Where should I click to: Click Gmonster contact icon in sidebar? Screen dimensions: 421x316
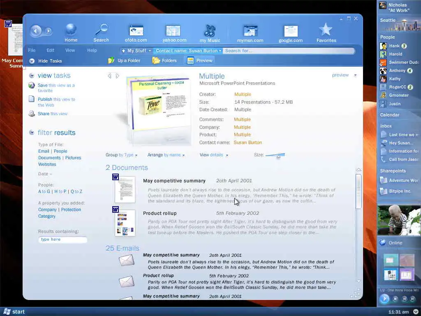click(x=383, y=95)
